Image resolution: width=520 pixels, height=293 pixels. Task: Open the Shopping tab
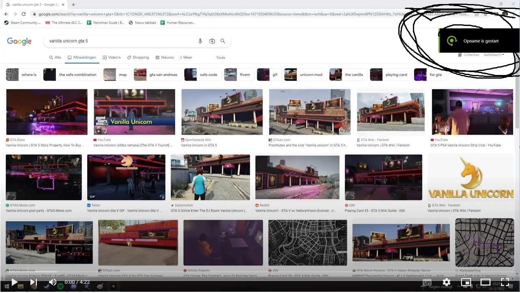pyautogui.click(x=138, y=58)
